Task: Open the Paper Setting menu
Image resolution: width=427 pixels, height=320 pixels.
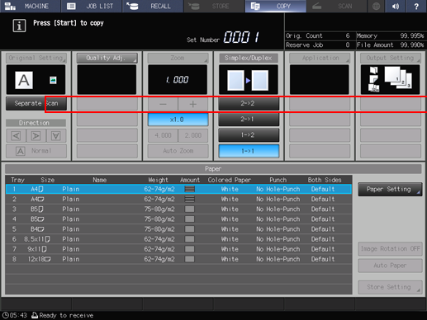Action: click(390, 189)
